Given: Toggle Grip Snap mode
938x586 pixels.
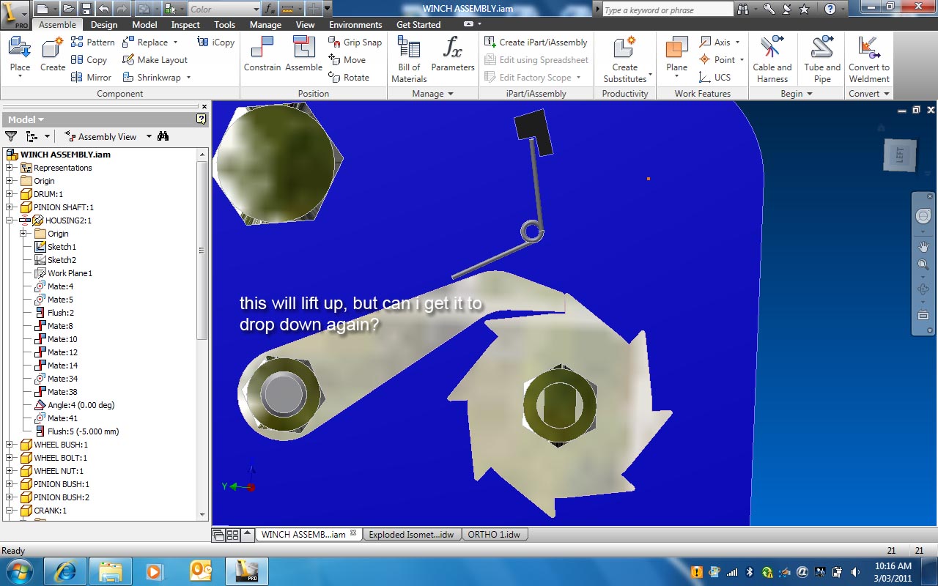Looking at the screenshot, I should click(x=355, y=42).
